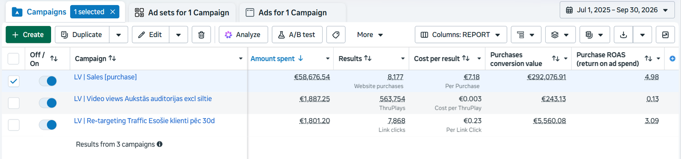Sort Purchases conversion value arrows icon
The width and height of the screenshot is (681, 159).
[556, 59]
